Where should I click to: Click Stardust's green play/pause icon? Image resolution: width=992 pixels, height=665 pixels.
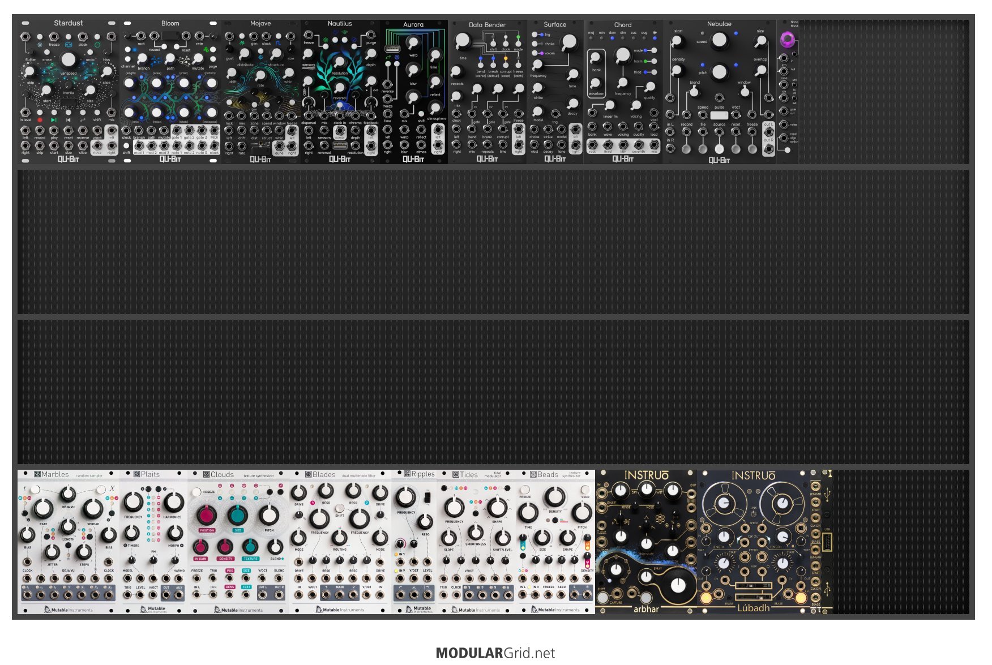(54, 120)
